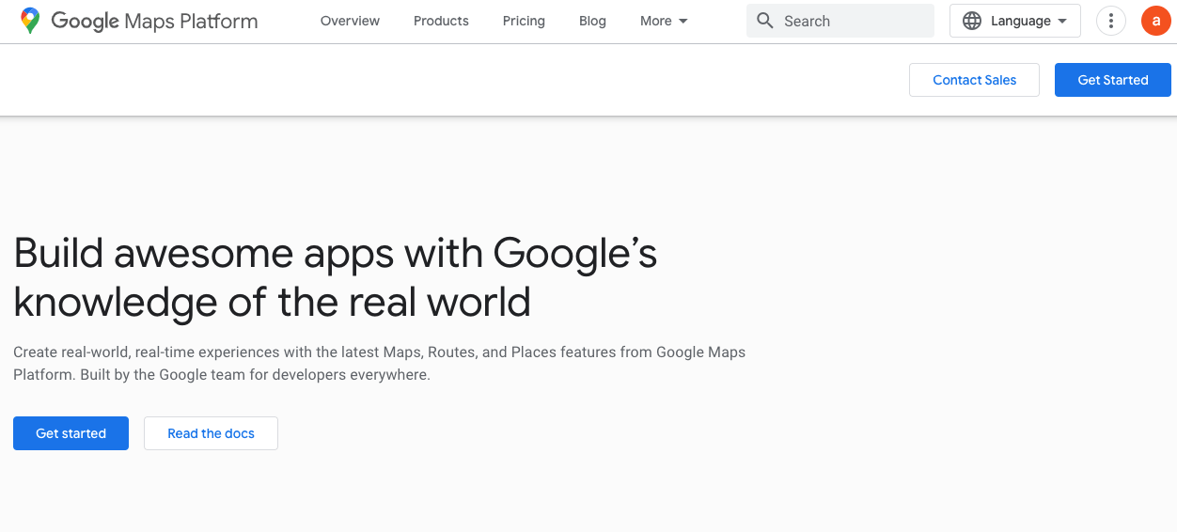This screenshot has height=532, width=1177.
Task: Click Get started below the headline
Action: point(71,433)
